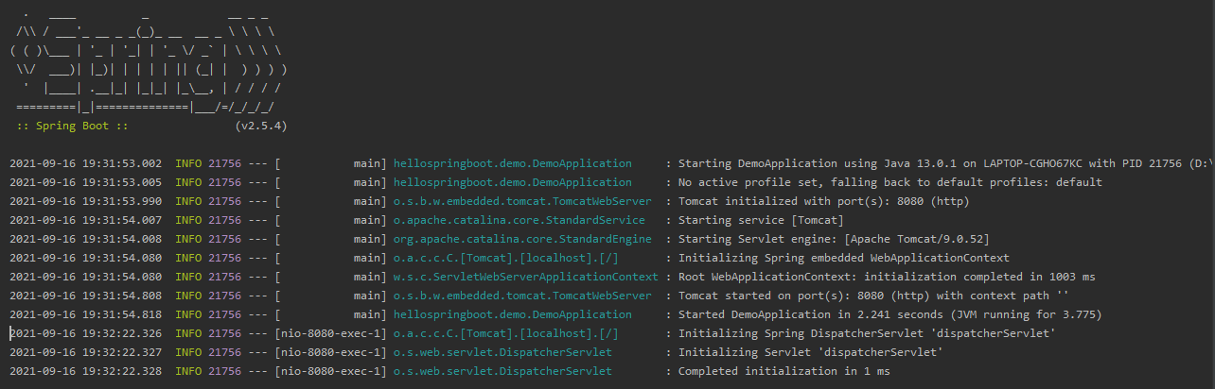Click 'INFO' on the 19:31:54.818 log line
The width and height of the screenshot is (1215, 389).
(x=189, y=314)
